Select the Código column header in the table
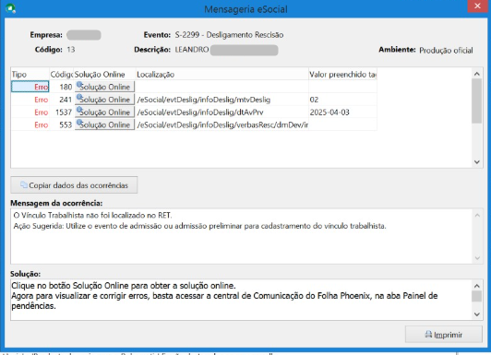 coord(61,75)
